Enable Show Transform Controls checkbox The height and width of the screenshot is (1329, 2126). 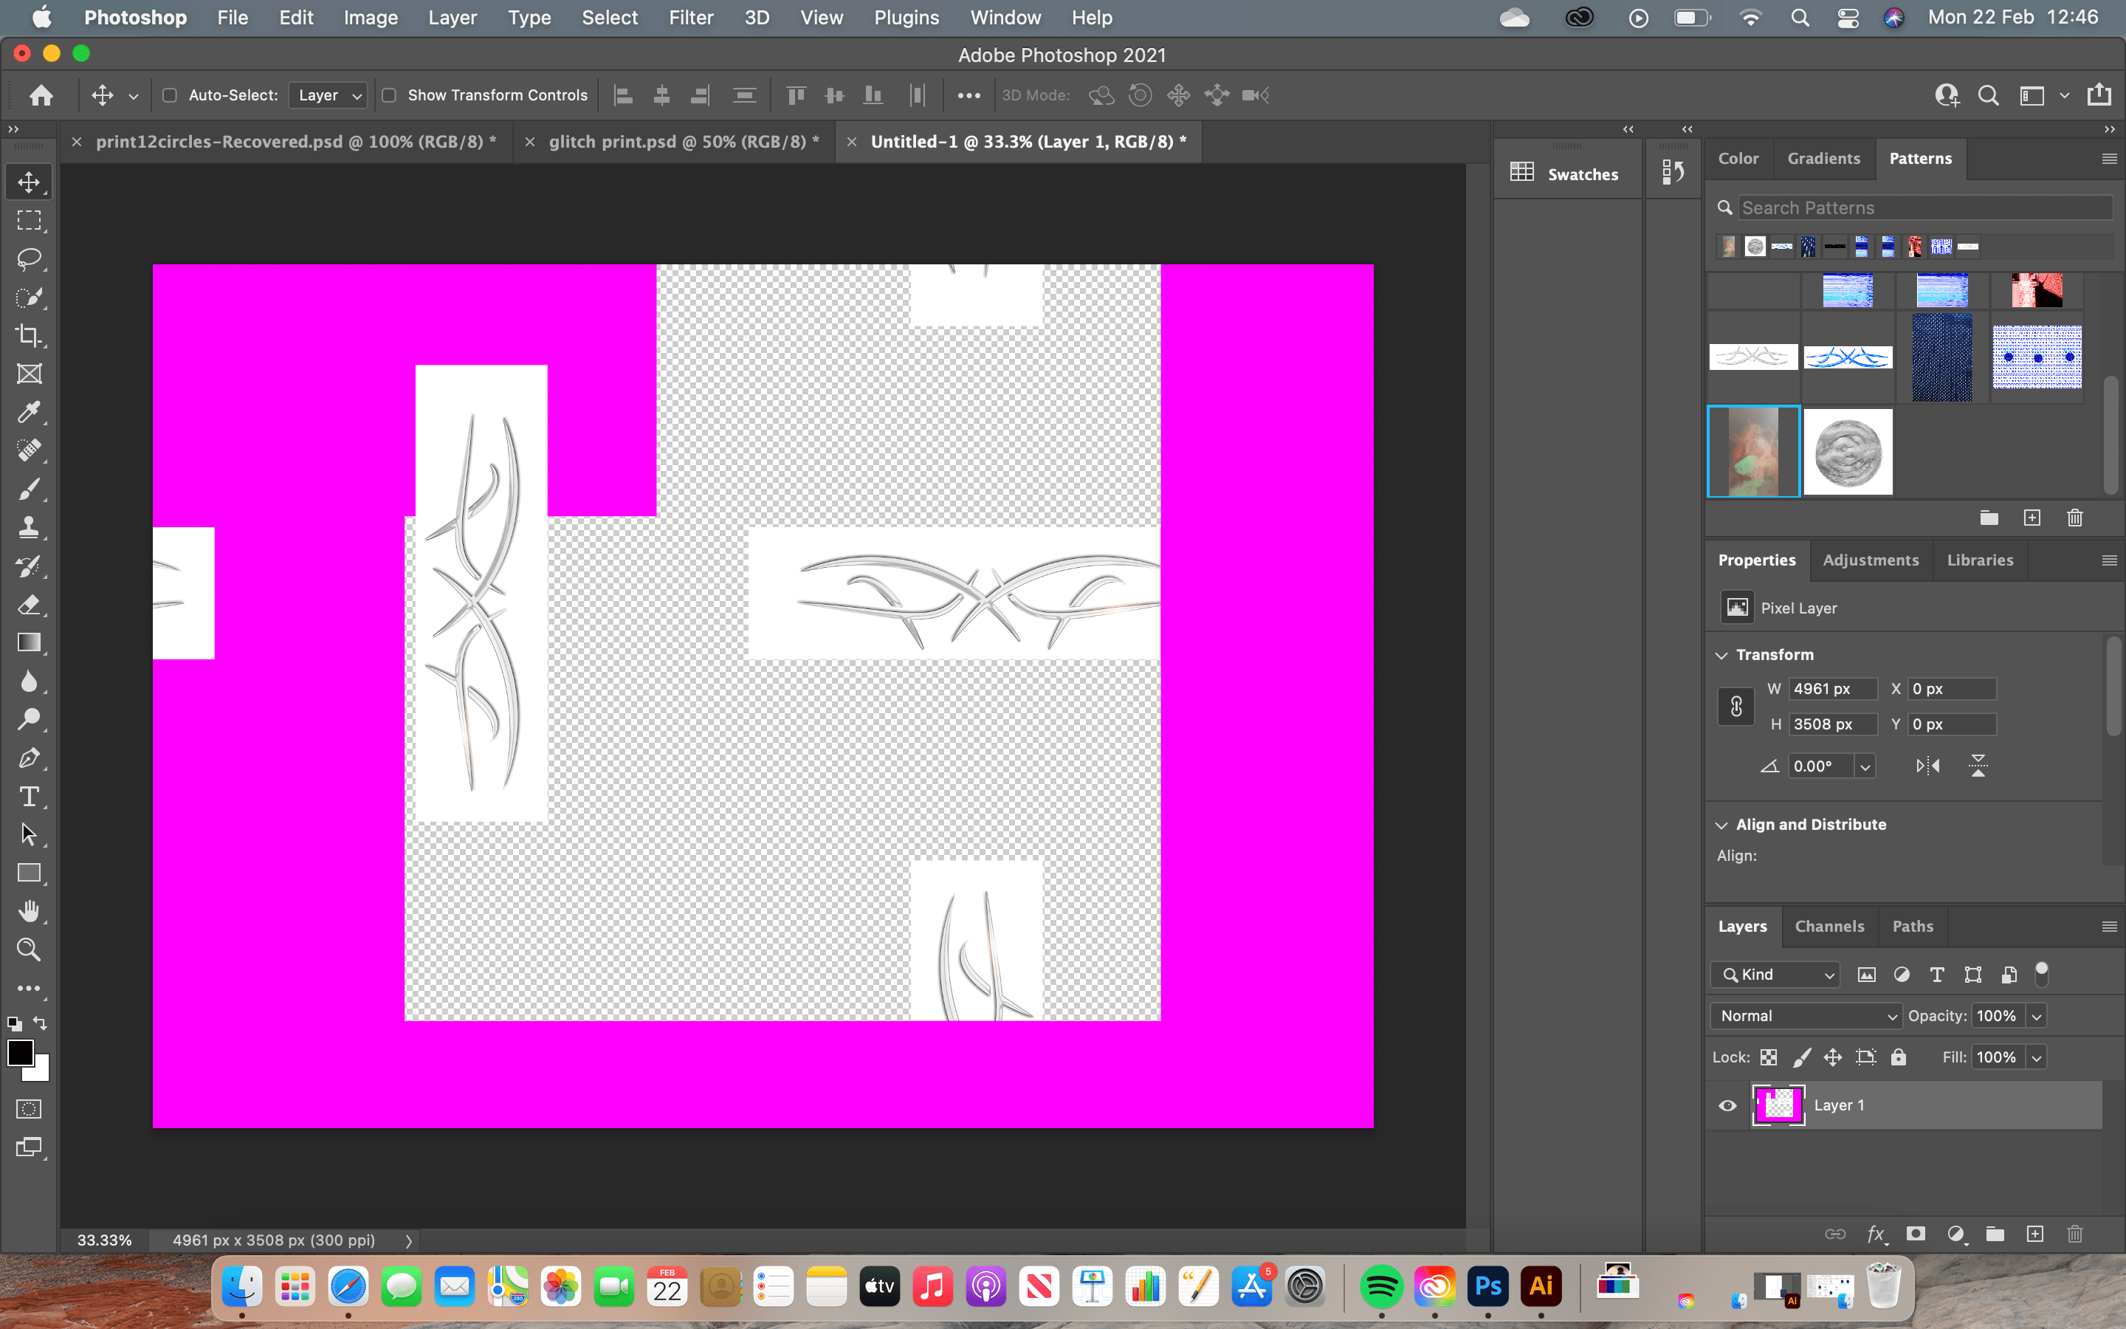click(x=389, y=95)
